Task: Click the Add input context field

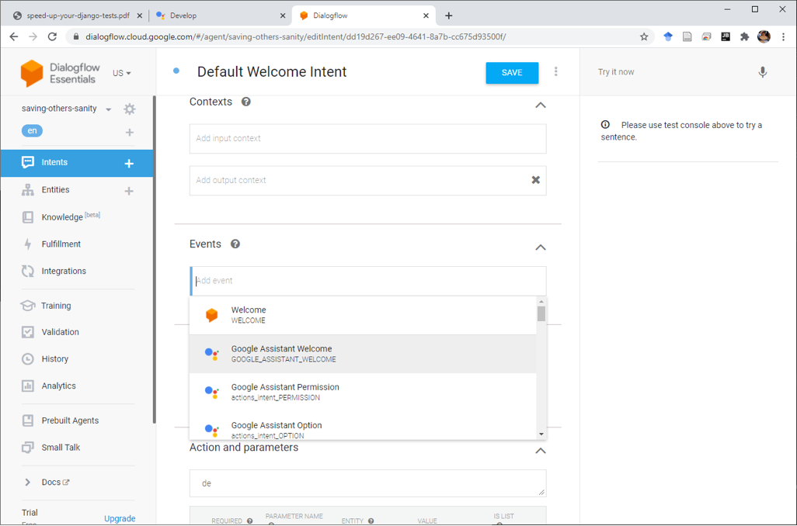Action: tap(367, 139)
